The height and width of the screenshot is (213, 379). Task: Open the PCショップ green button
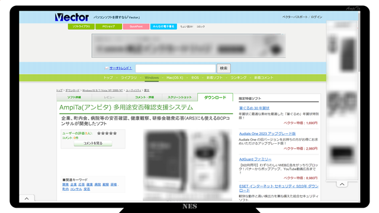pyautogui.click(x=109, y=27)
